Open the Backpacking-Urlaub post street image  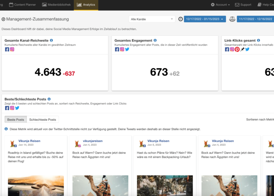click(165, 185)
